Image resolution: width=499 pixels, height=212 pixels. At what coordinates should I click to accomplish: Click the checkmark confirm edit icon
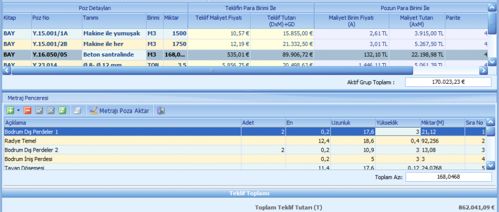40,111
